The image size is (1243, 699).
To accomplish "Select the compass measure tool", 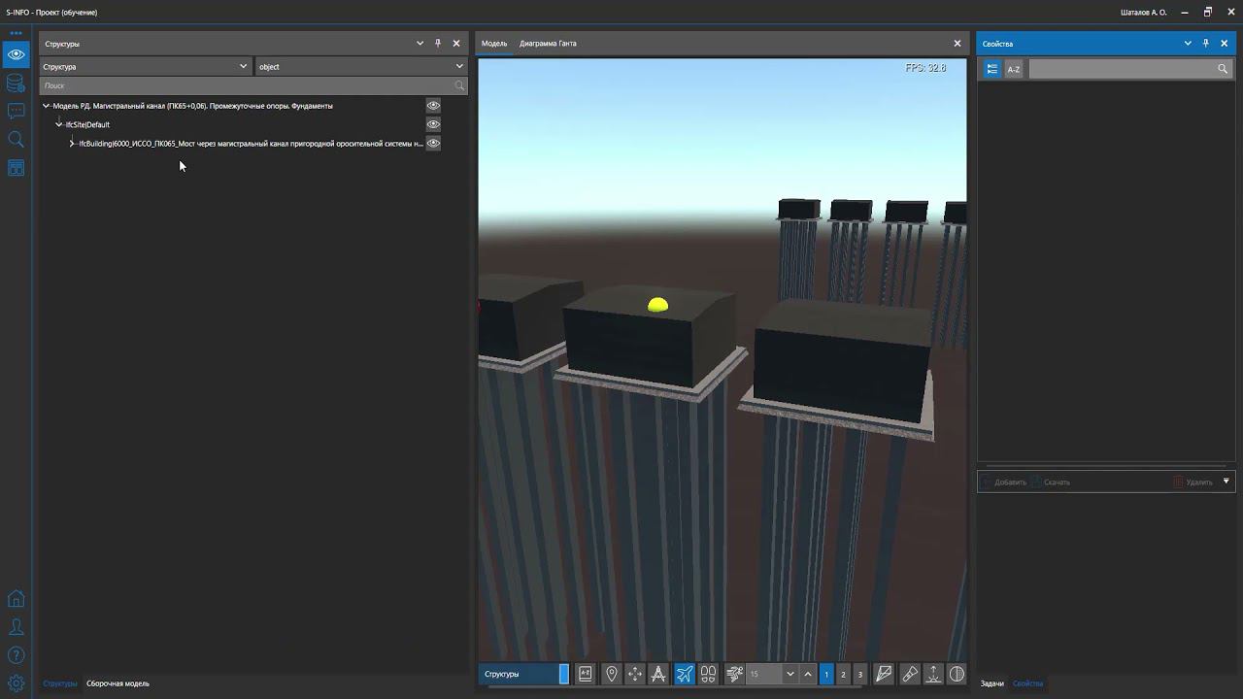I will point(658,674).
